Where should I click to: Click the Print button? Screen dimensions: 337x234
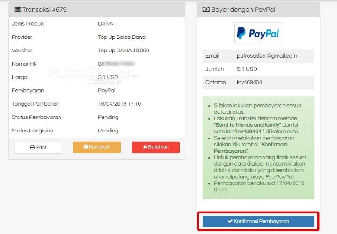(x=38, y=147)
